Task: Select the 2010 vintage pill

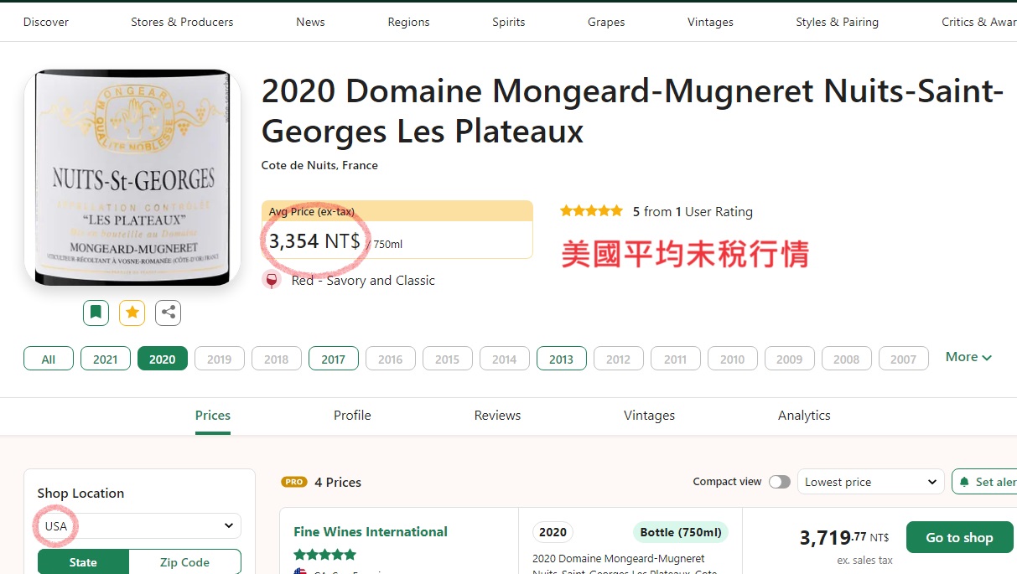Action: point(733,359)
